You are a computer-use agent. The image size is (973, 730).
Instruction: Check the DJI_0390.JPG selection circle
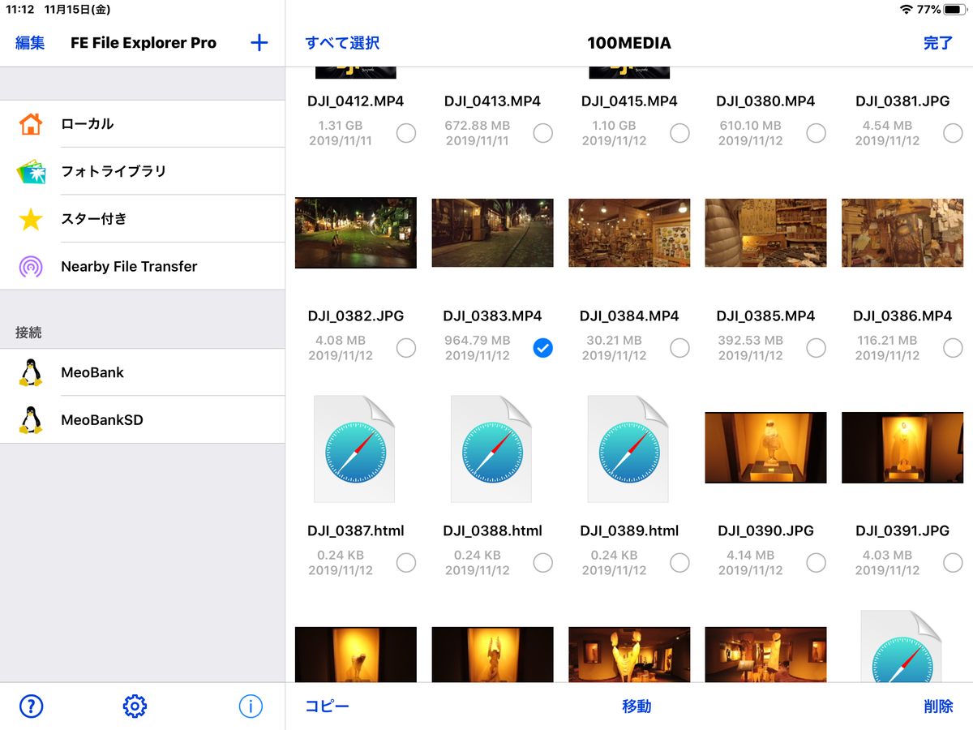pos(817,562)
